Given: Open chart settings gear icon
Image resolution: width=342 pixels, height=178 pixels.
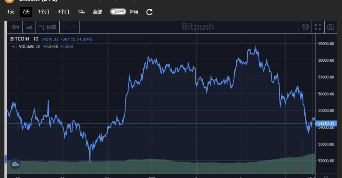Looking at the screenshot, I should [x=305, y=27].
